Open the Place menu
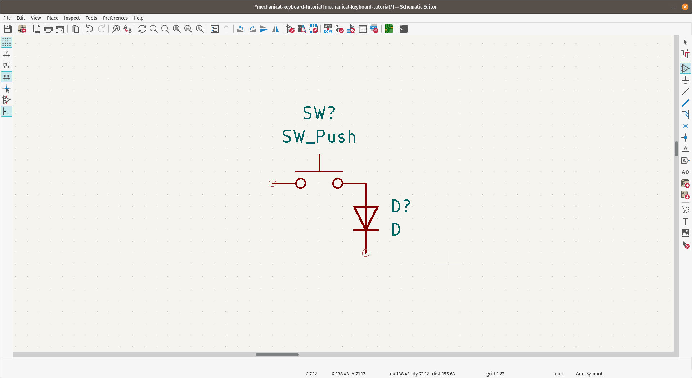The width and height of the screenshot is (692, 378). [x=53, y=18]
